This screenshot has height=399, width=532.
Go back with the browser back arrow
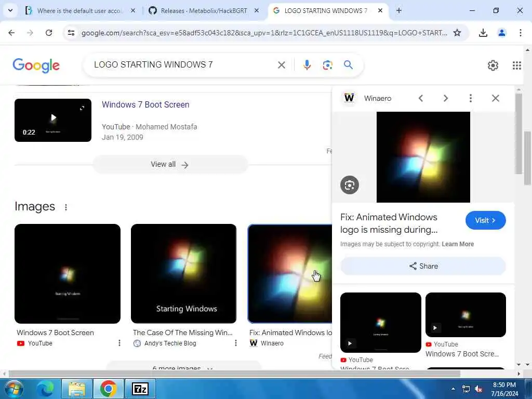point(11,33)
